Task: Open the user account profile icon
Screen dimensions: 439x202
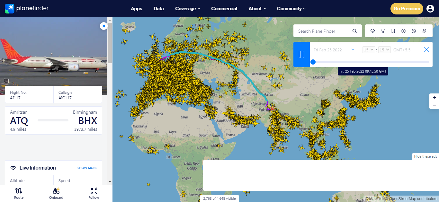Action: click(430, 9)
